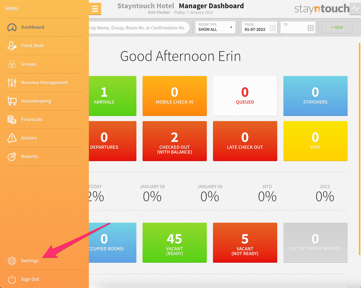Click the Reports pie chart icon
This screenshot has width=361, height=288.
coord(12,156)
